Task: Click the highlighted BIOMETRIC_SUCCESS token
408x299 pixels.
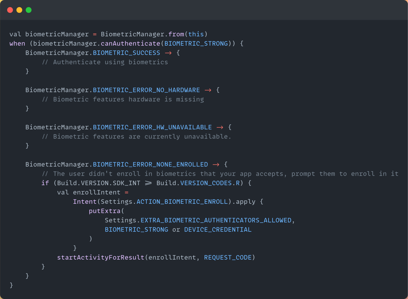Action: (x=126, y=53)
